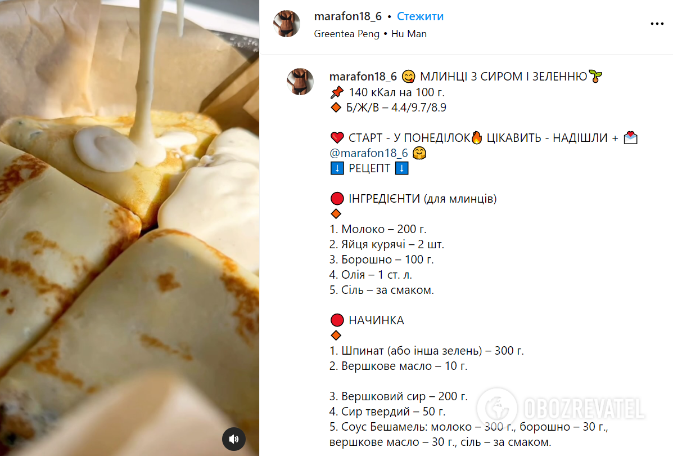Screen dimensions: 673x456
Task: Click the Obozrevatel watermark logo
Action: click(561, 408)
